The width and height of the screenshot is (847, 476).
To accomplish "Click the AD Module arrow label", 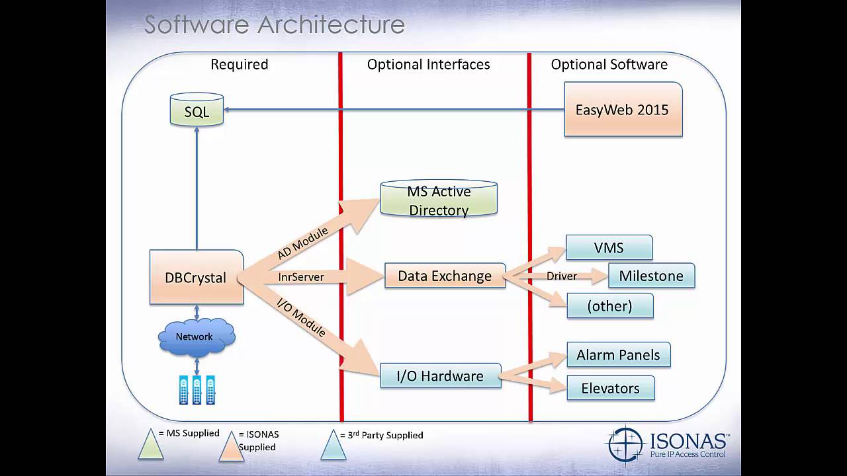I will pos(303,243).
